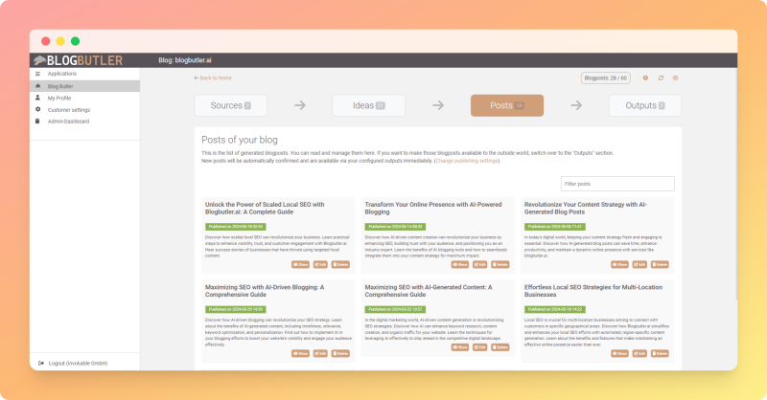Click the My Profile person icon
Screen dimensions: 767x400
(x=37, y=98)
